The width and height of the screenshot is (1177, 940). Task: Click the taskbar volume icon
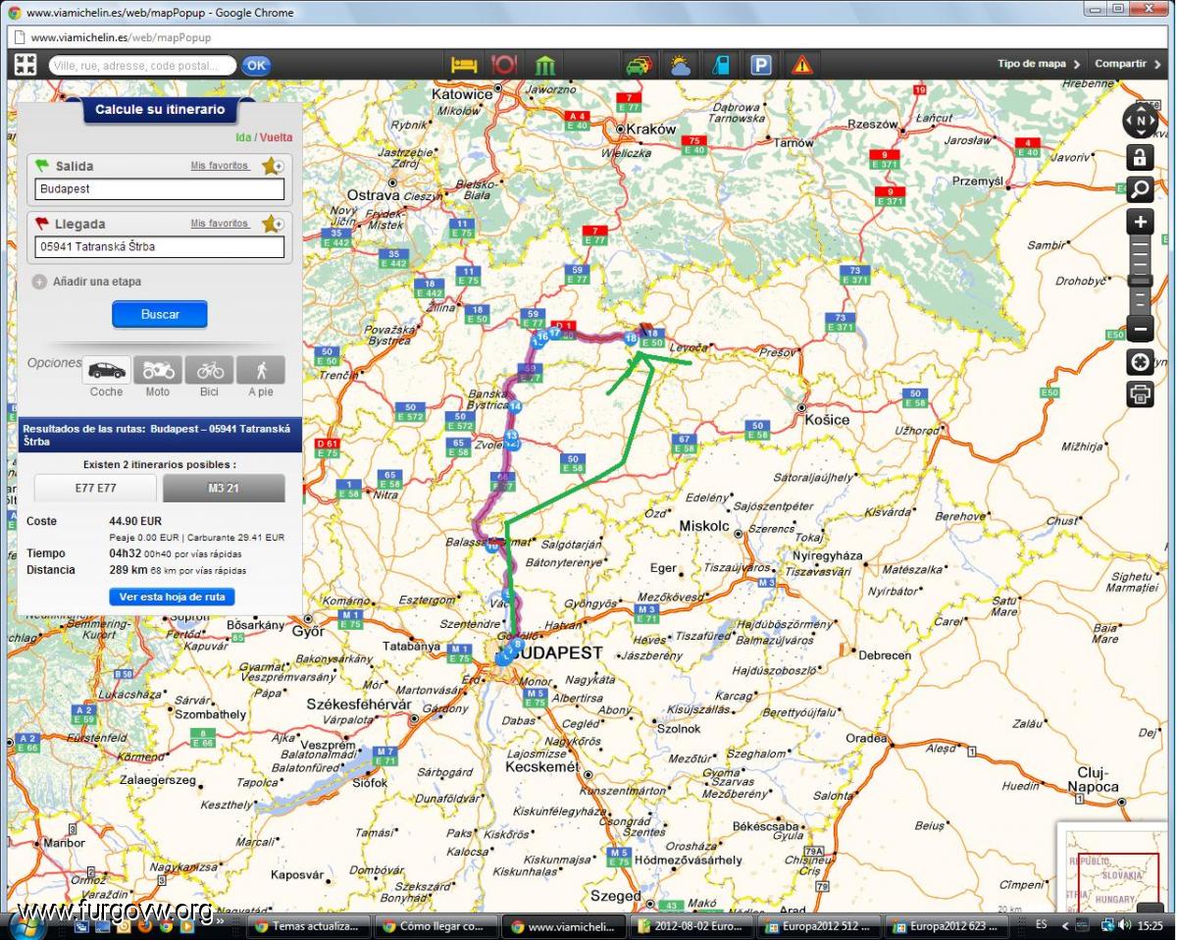click(1123, 924)
